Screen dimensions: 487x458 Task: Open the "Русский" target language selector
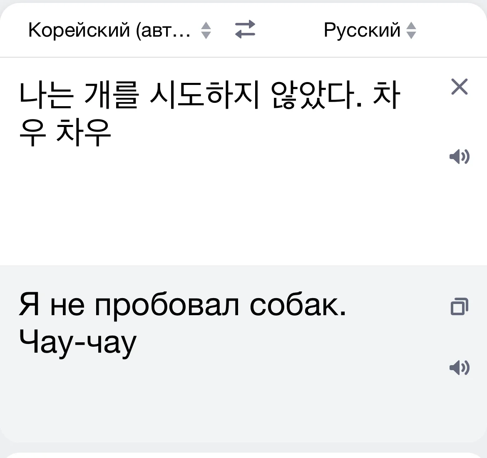click(x=362, y=30)
